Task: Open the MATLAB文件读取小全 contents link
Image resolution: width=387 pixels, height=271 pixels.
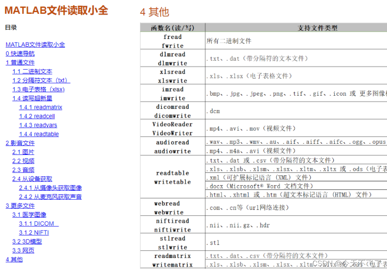Action: [x=35, y=45]
